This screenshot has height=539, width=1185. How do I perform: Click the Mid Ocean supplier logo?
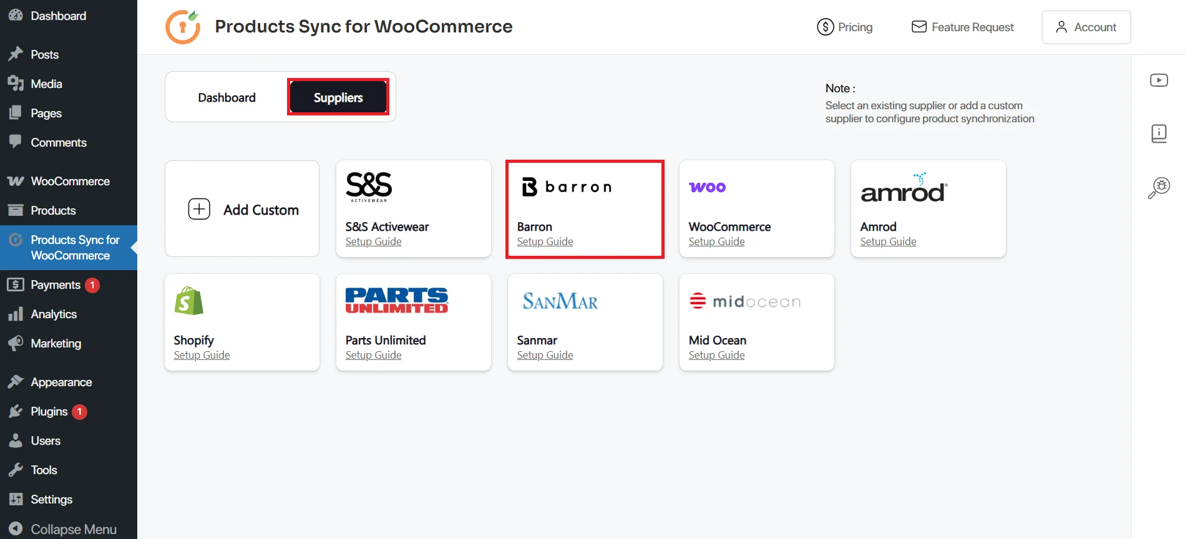(744, 301)
